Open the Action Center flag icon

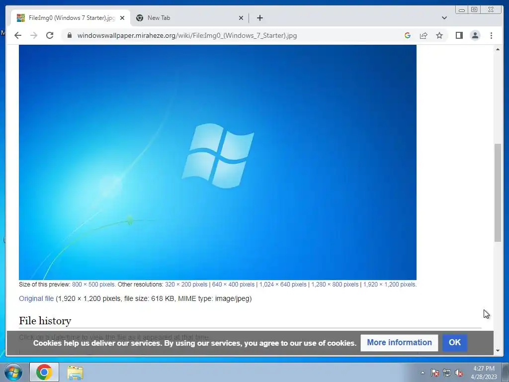(x=434, y=373)
